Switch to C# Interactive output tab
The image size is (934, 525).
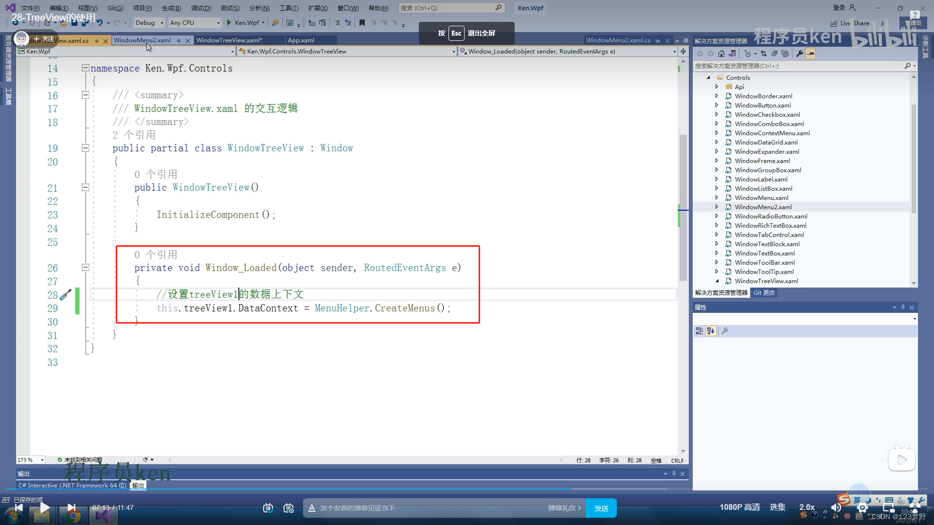(x=72, y=485)
